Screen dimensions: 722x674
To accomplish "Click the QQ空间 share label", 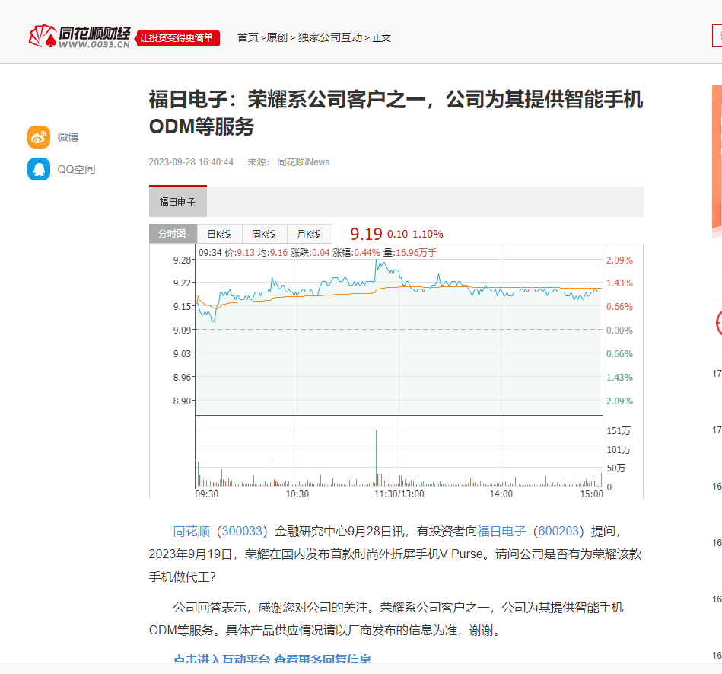I will point(76,169).
